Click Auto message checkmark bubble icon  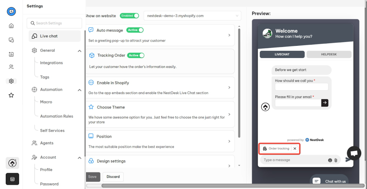[x=91, y=30]
